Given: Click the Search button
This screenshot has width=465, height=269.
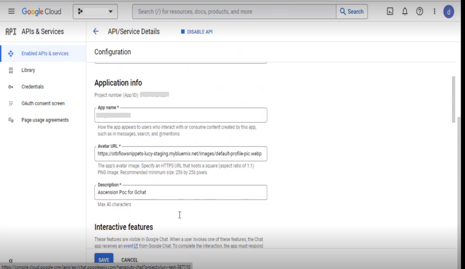Looking at the screenshot, I should 352,11.
